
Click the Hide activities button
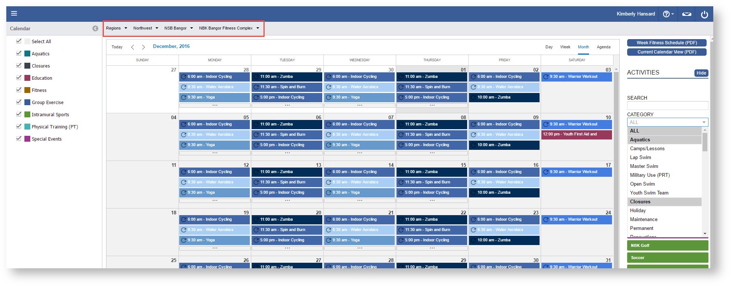click(701, 73)
